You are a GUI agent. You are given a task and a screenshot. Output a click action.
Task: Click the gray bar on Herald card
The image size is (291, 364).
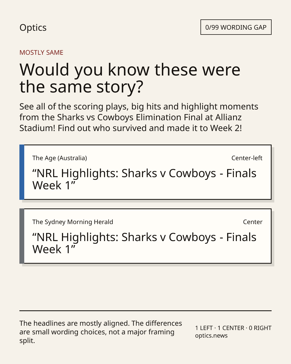(x=22, y=236)
